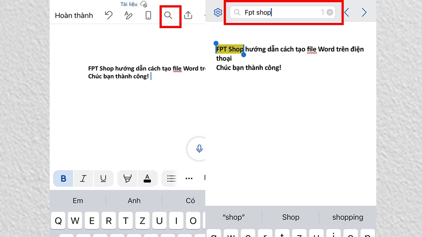Show more formatting options via the three dots
Screen dimensions: 422x237
click(189, 178)
